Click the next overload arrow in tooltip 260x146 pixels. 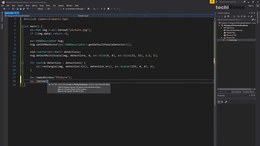[x=56, y=84]
